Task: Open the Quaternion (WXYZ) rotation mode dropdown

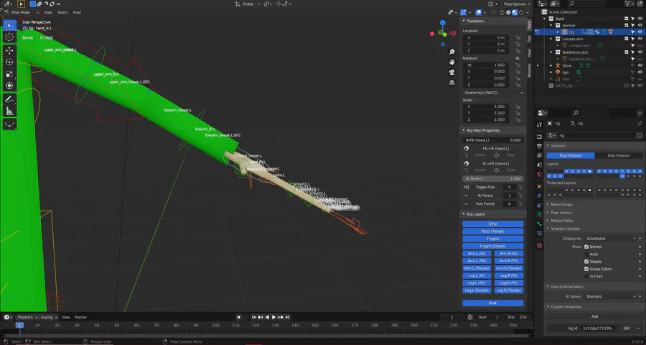Action: (492, 93)
